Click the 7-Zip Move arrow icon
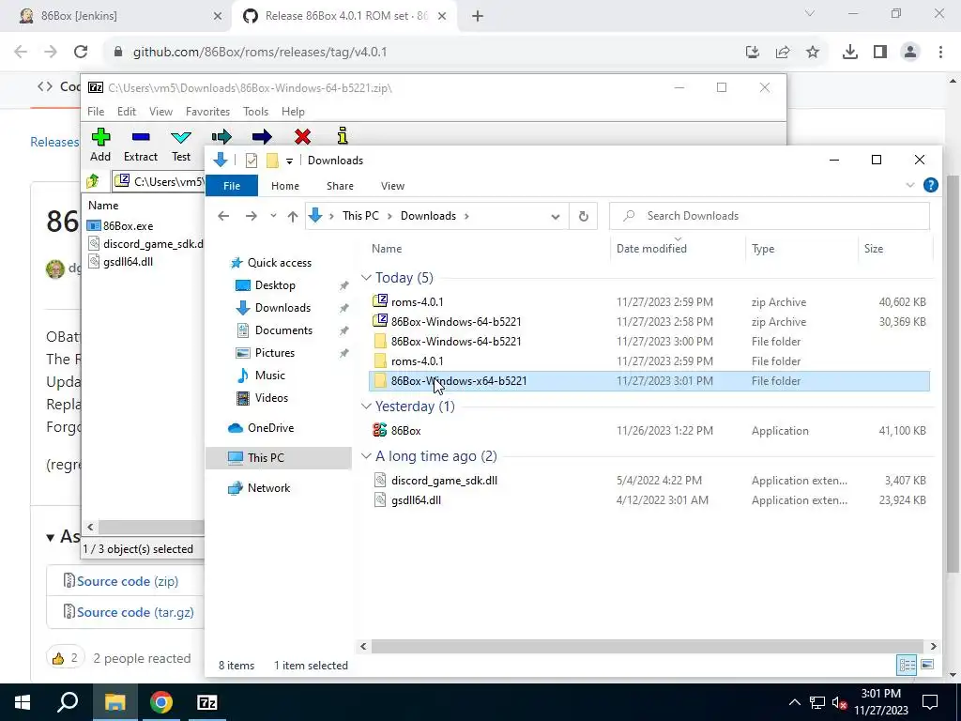 pyautogui.click(x=262, y=136)
